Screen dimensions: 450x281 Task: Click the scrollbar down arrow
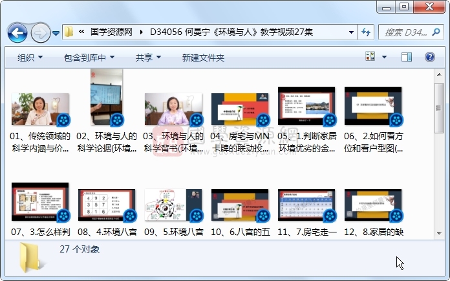pos(439,233)
